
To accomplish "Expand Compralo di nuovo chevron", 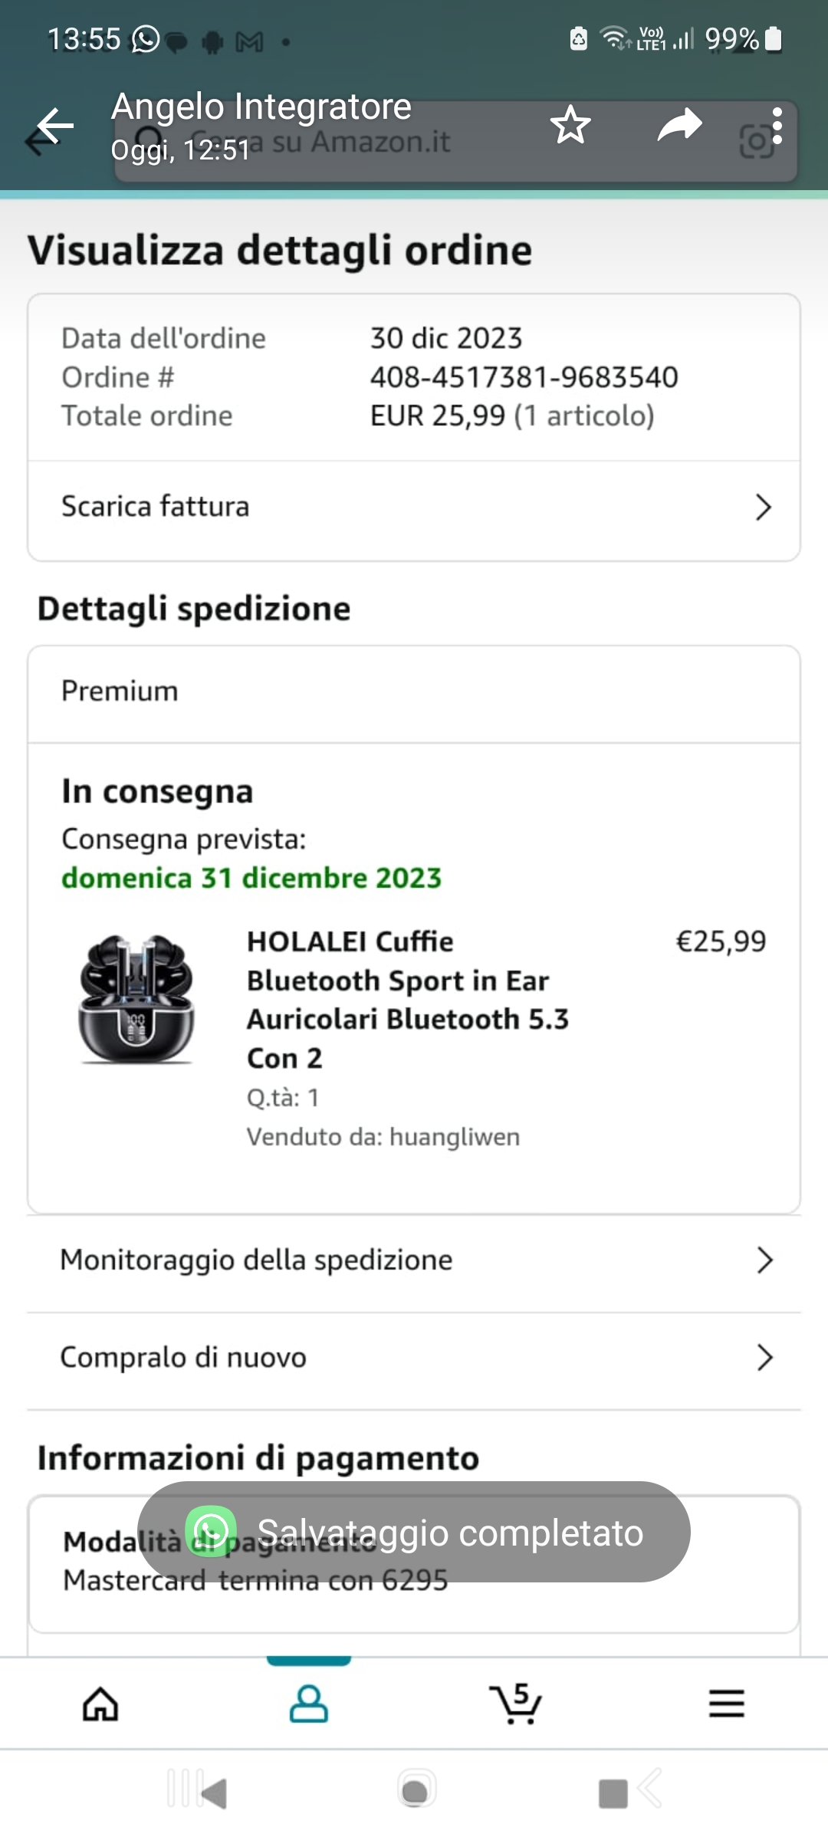I will tap(764, 1357).
